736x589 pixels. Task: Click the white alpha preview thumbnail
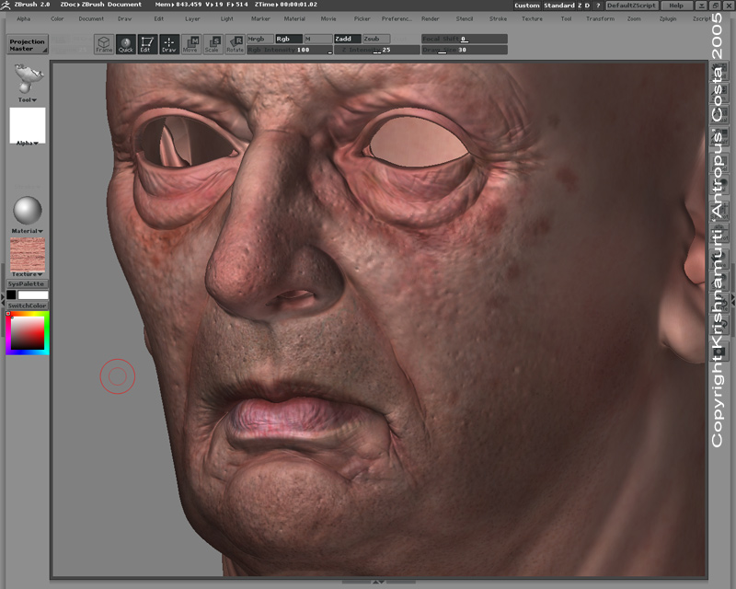pyautogui.click(x=28, y=124)
